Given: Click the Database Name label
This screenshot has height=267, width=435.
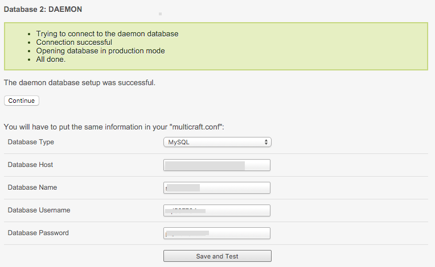Looking at the screenshot, I should (x=32, y=187).
